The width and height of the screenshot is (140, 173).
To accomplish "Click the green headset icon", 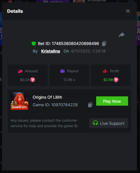I will pyautogui.click(x=95, y=123).
